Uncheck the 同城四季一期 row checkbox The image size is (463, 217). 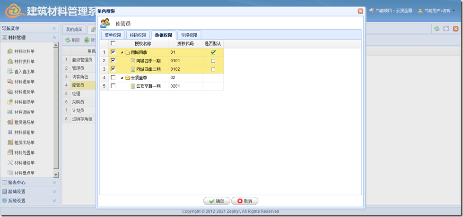[x=113, y=60]
